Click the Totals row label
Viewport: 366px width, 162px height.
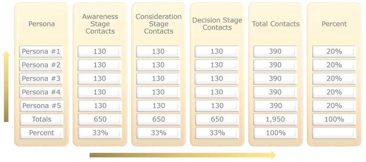tap(42, 119)
